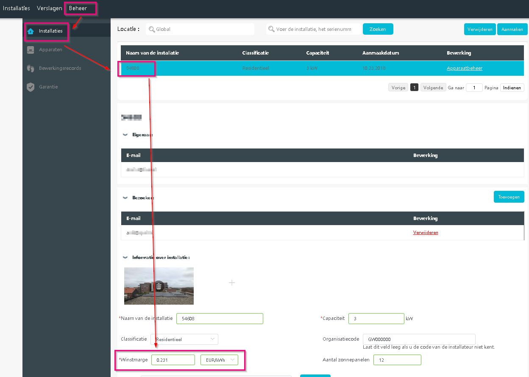The width and height of the screenshot is (529, 377).
Task: Click the Apparaatbeheer link
Action: pos(464,68)
